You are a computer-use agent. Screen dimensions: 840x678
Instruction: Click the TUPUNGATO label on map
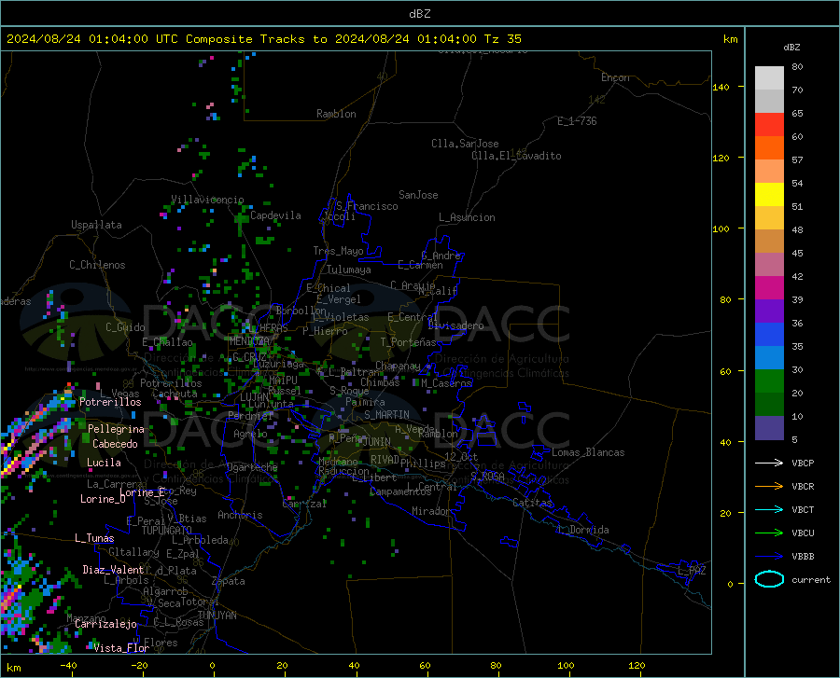click(167, 531)
